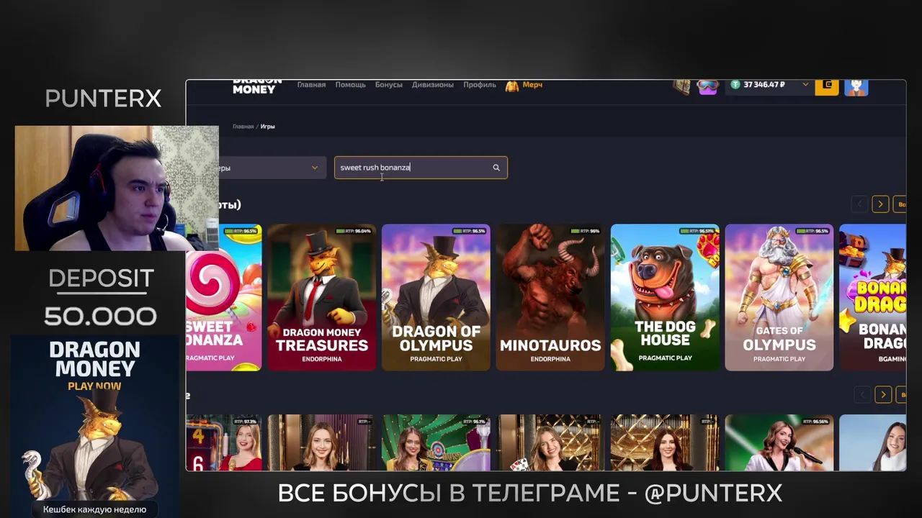Click the 37 346.47 ₽ balance amount
The width and height of the screenshot is (922, 518).
point(764,85)
